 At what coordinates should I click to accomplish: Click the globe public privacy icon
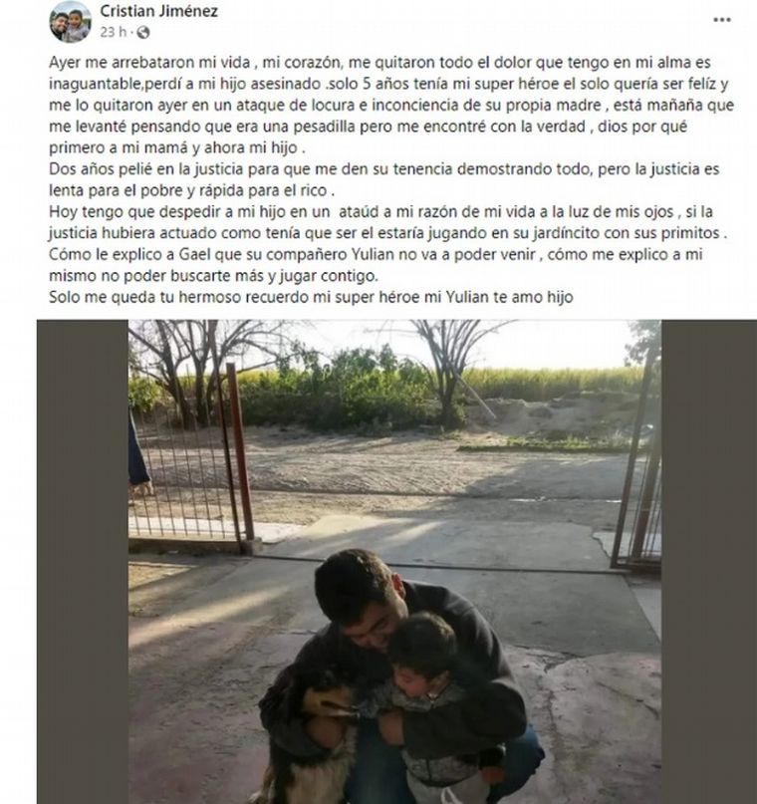(x=143, y=33)
